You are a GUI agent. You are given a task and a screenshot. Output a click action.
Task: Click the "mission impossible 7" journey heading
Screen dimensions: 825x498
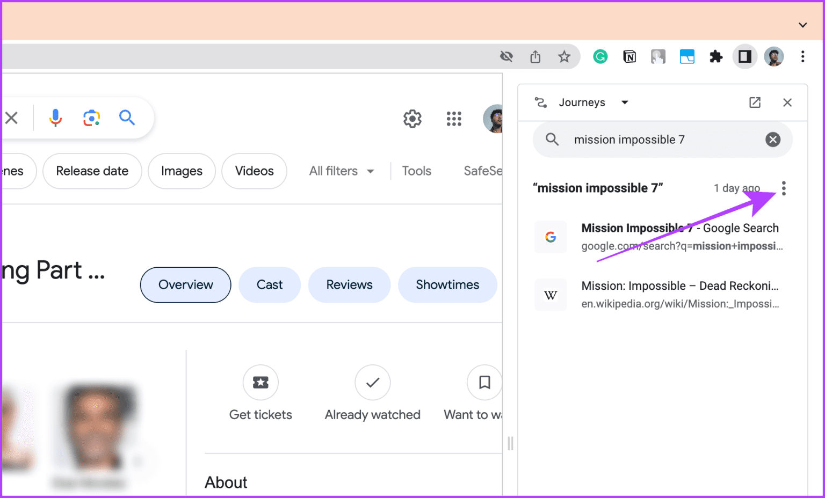click(598, 188)
